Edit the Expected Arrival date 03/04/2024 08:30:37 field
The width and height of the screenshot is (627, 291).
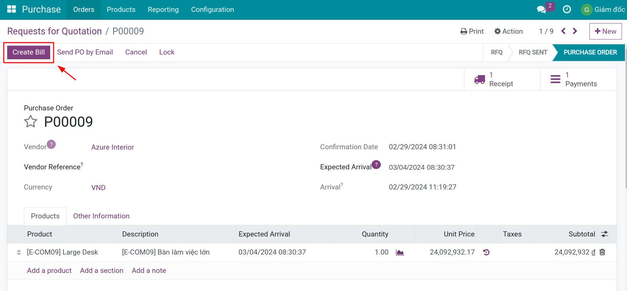point(421,167)
